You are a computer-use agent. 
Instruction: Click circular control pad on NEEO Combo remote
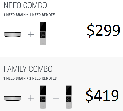pos(43,36)
